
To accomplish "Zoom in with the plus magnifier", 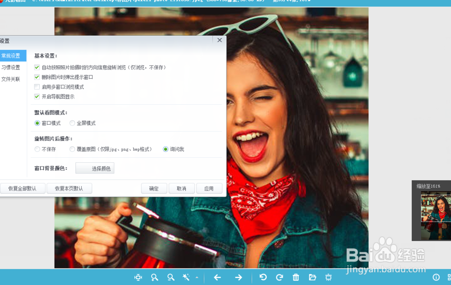I will (154, 277).
